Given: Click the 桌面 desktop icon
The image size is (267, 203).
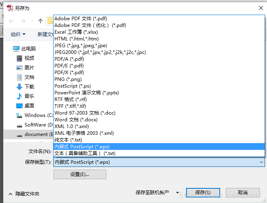Looking at the screenshot, I should (x=19, y=106).
